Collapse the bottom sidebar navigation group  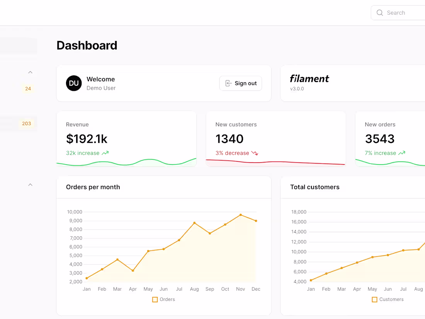click(x=30, y=184)
